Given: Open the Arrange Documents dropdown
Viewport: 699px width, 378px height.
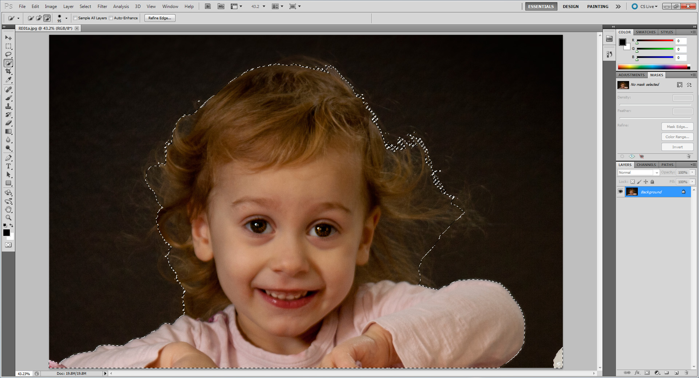Looking at the screenshot, I should click(278, 6).
